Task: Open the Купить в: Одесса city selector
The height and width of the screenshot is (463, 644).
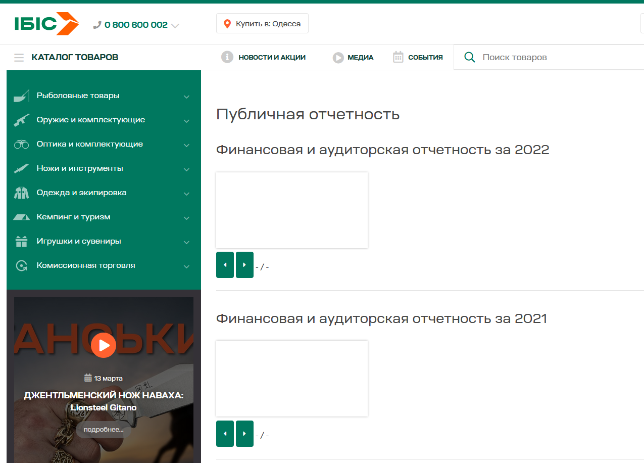Action: tap(262, 24)
